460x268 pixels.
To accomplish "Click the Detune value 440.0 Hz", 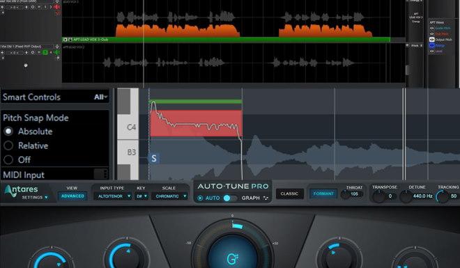I will coord(423,196).
